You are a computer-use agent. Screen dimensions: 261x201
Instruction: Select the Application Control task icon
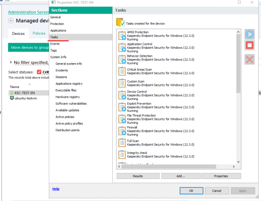[x=122, y=48]
